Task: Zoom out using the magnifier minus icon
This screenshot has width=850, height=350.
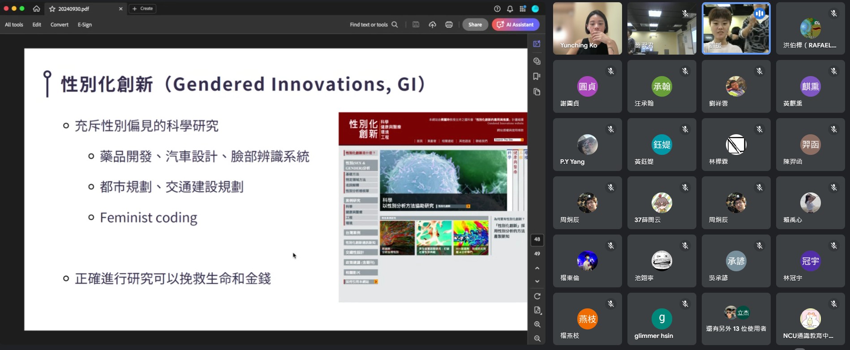Action: pos(537,339)
